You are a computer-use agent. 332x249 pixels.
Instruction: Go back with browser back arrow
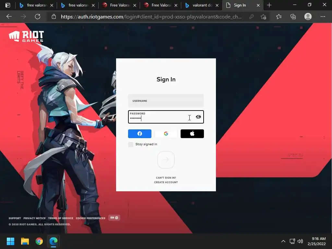pos(9,17)
